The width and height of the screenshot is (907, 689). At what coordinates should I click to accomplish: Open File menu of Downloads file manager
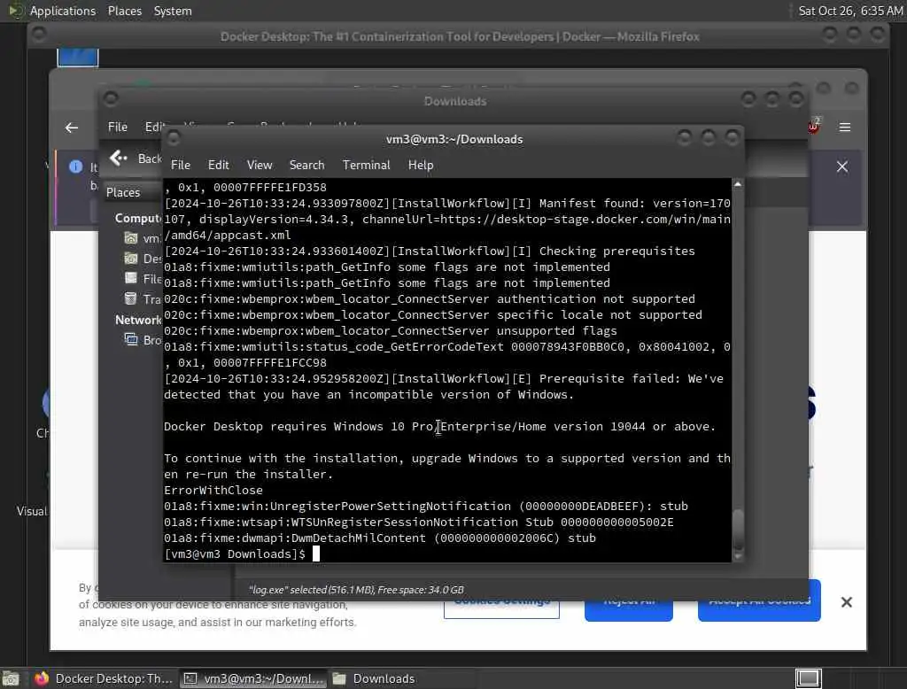[x=118, y=127]
